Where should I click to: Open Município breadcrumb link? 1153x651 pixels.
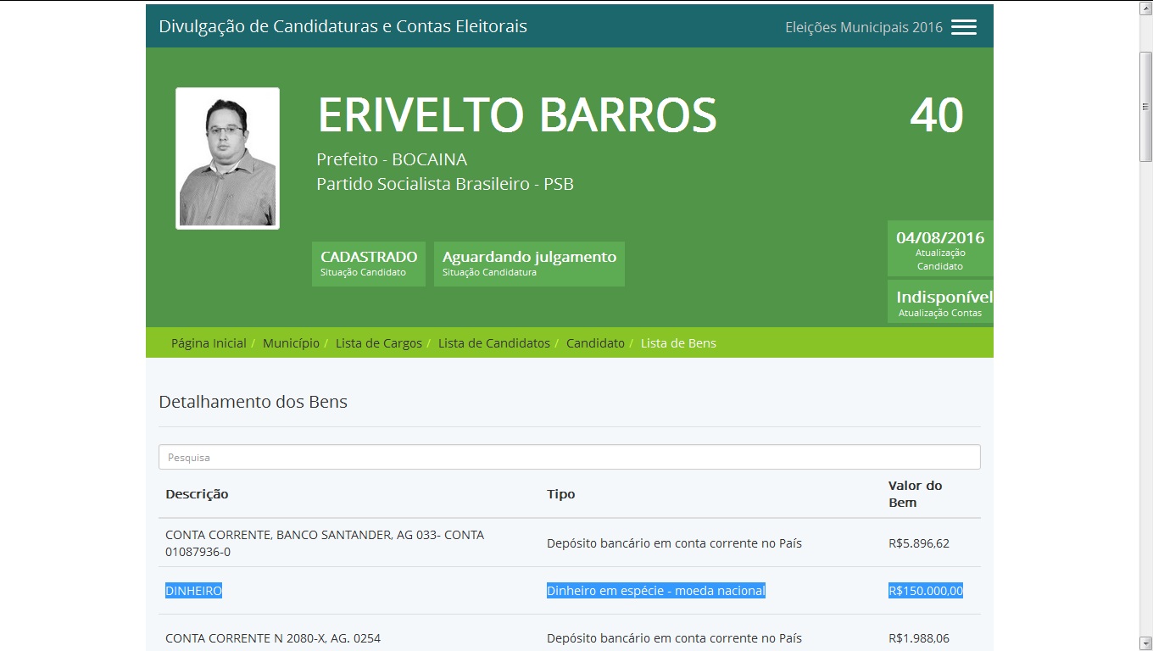(x=291, y=343)
